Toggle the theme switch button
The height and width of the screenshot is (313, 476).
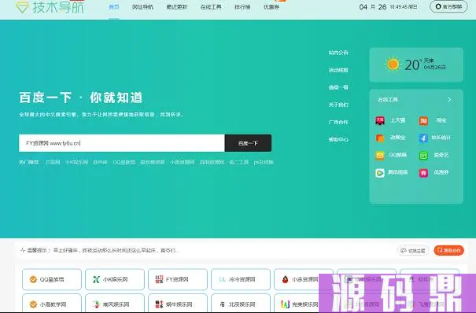413,251
